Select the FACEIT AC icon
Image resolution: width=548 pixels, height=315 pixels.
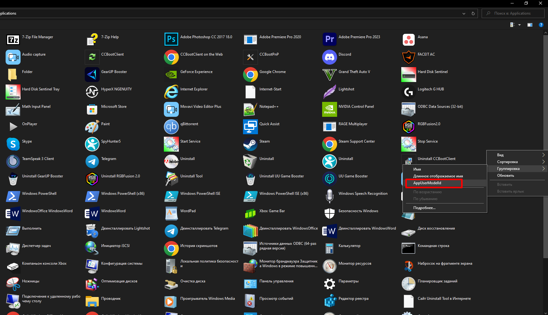click(x=408, y=57)
